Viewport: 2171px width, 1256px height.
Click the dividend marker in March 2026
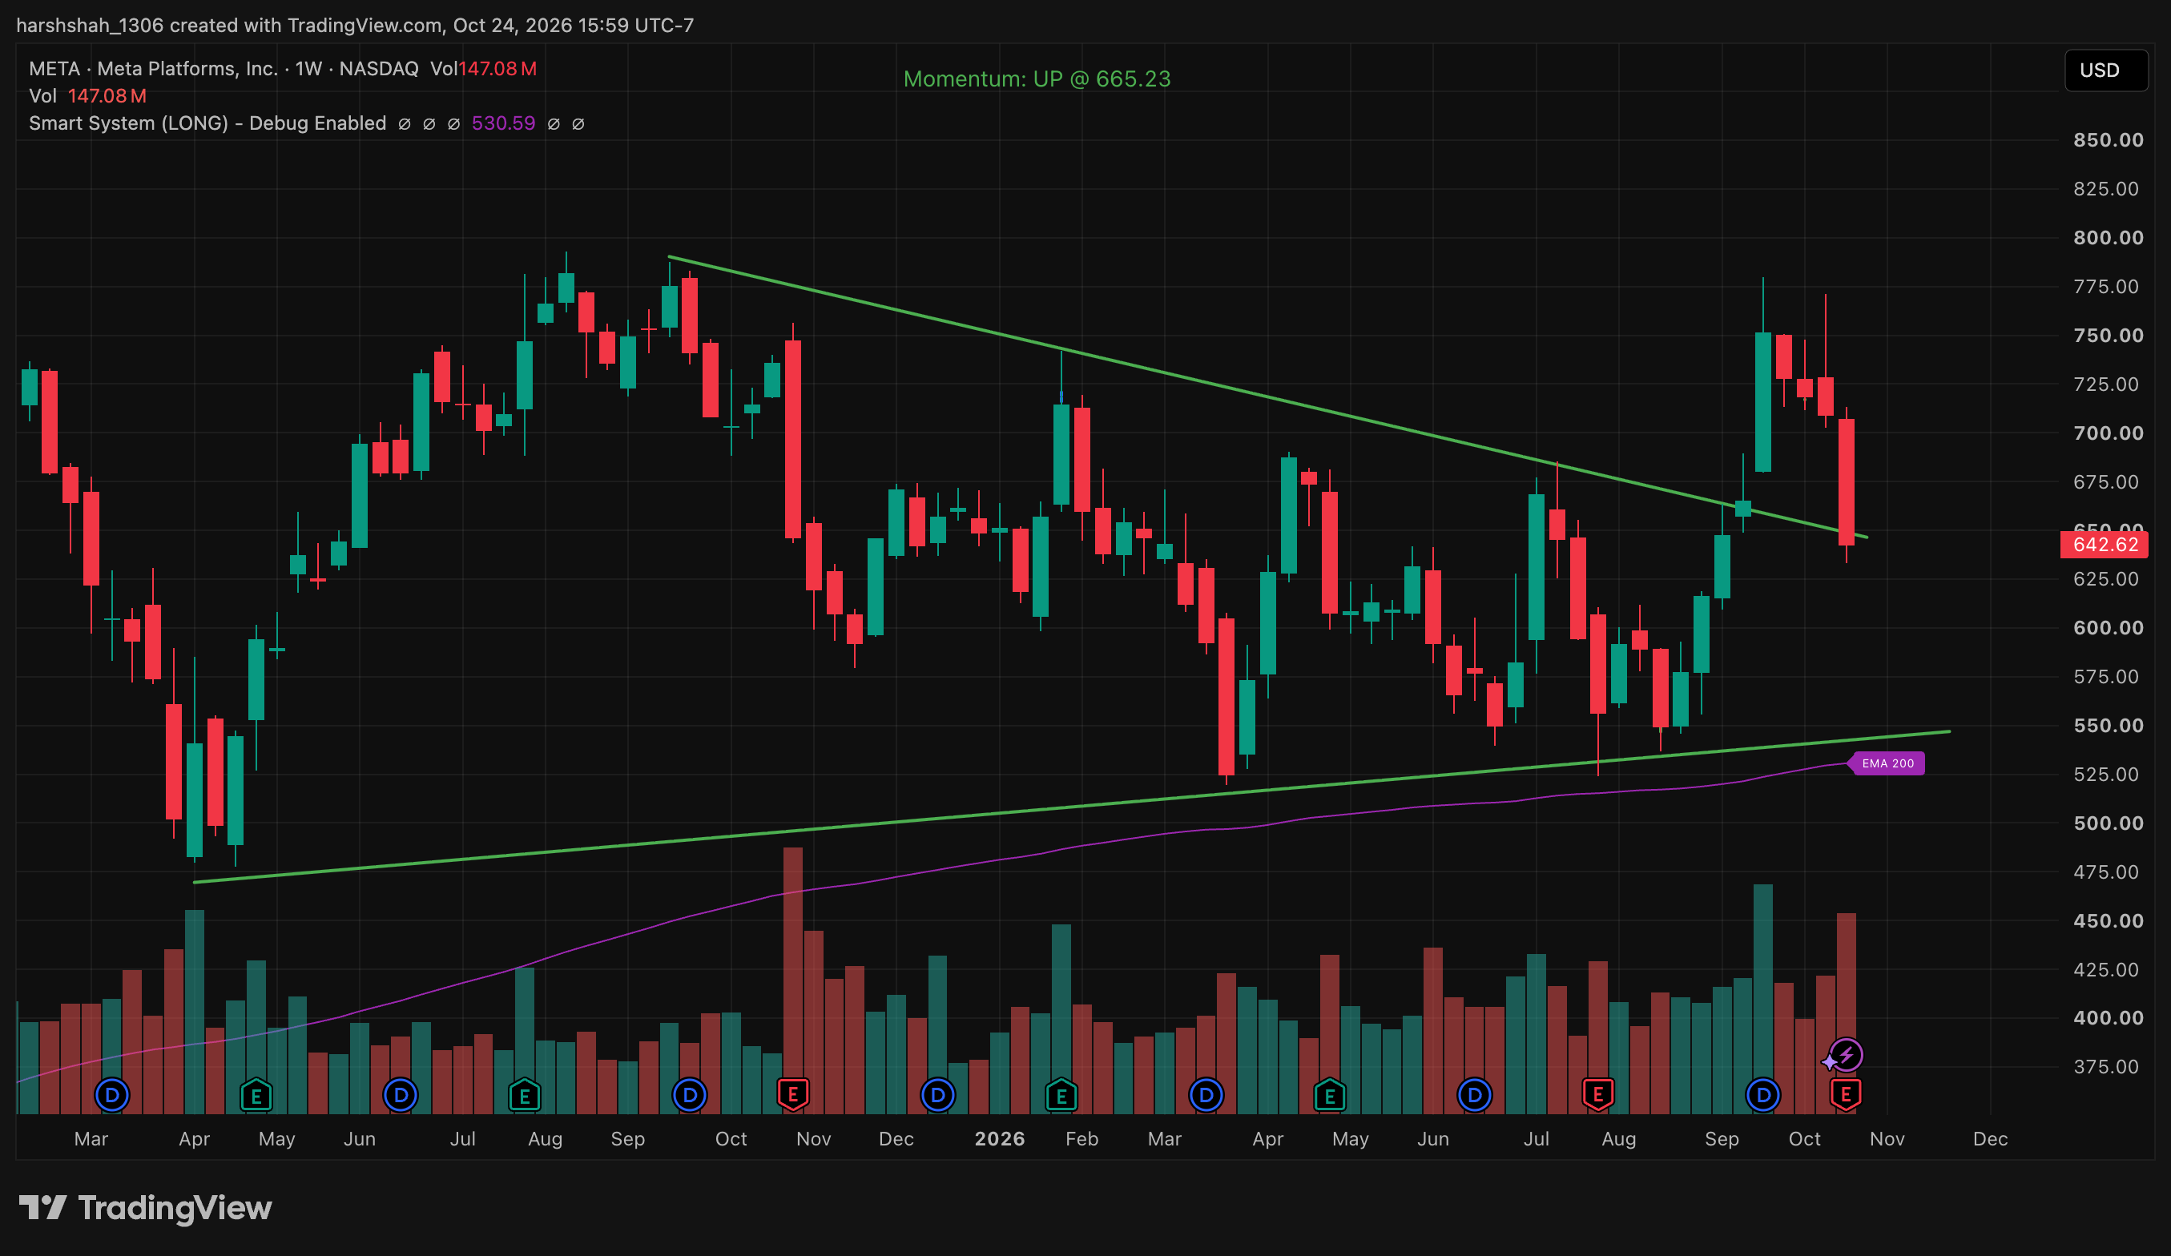(x=1206, y=1096)
